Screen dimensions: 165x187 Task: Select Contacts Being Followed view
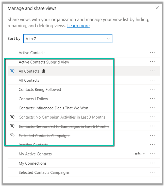click(x=40, y=90)
